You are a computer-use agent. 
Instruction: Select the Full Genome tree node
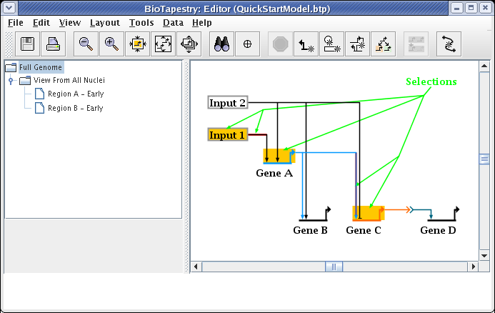[41, 67]
